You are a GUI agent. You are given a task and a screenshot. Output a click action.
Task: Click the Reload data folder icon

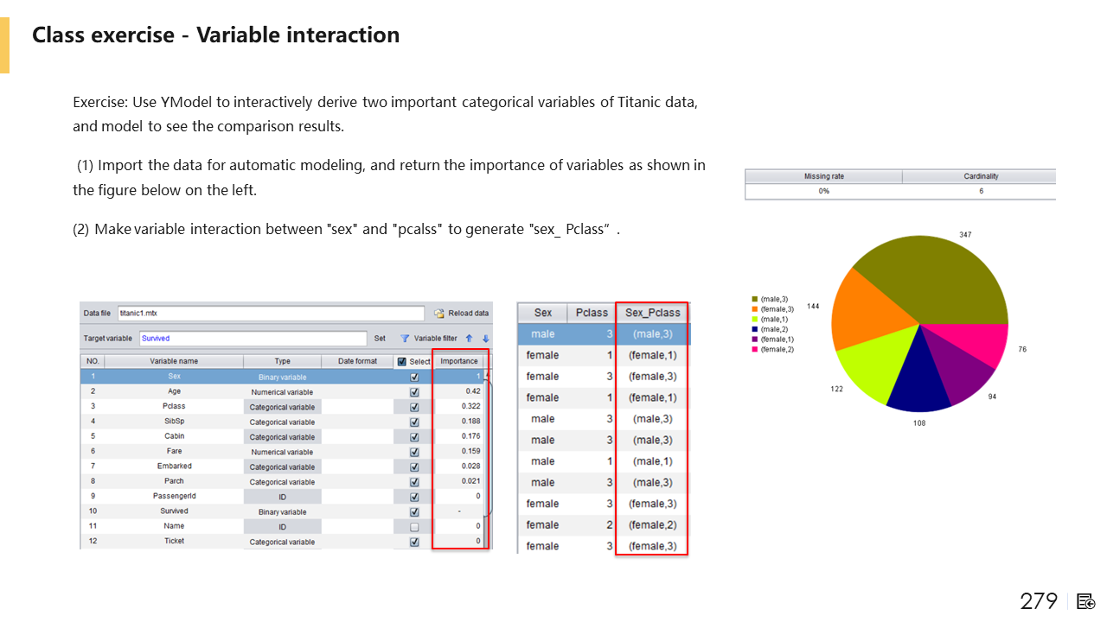coord(439,313)
